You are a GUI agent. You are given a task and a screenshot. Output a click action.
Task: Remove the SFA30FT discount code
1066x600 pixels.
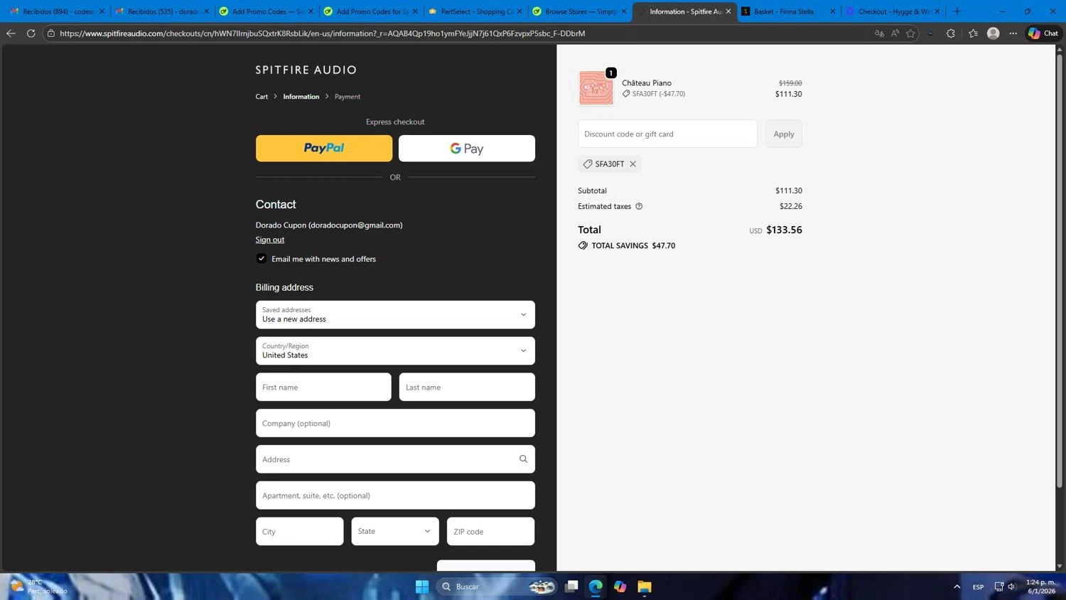coord(632,164)
